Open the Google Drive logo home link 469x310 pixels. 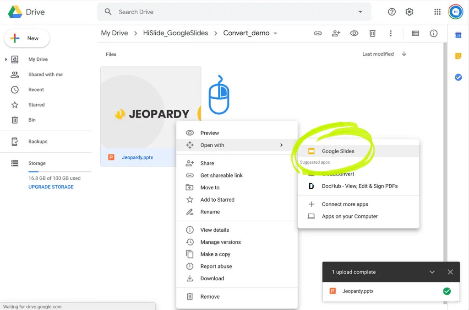(26, 12)
